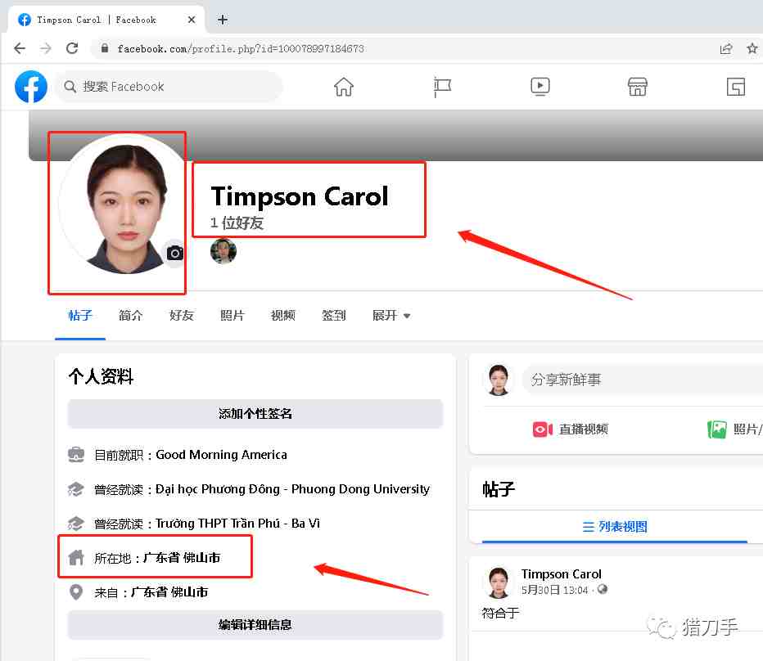Viewport: 763px width, 661px height.
Task: Click the 分享新鲜事 post box
Action: click(x=643, y=380)
